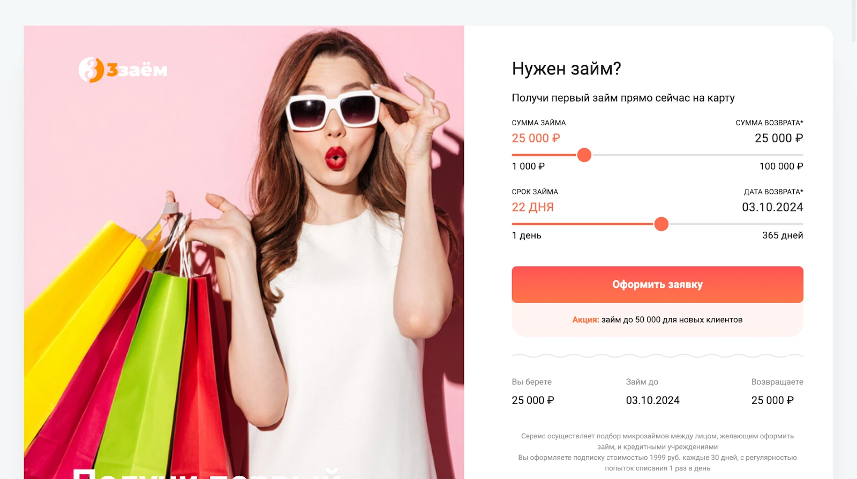Click the page's vertical scrollbar

pyautogui.click(x=853, y=21)
